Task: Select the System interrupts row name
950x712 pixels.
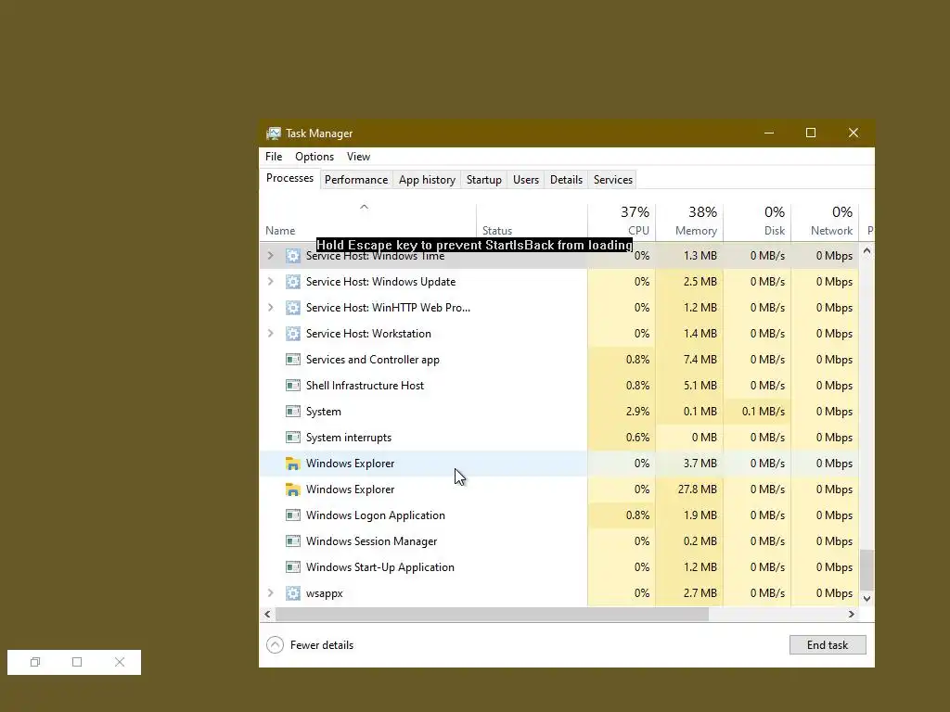Action: coord(349,438)
